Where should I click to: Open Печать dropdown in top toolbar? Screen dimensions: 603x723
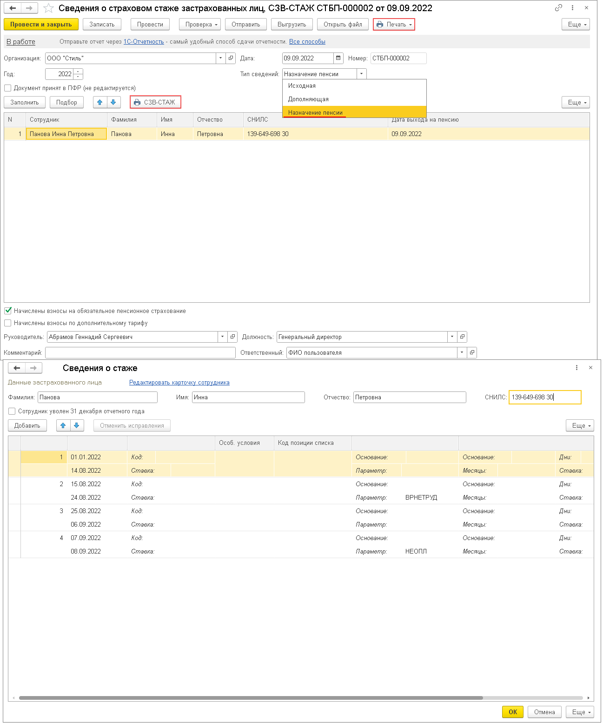pyautogui.click(x=394, y=24)
